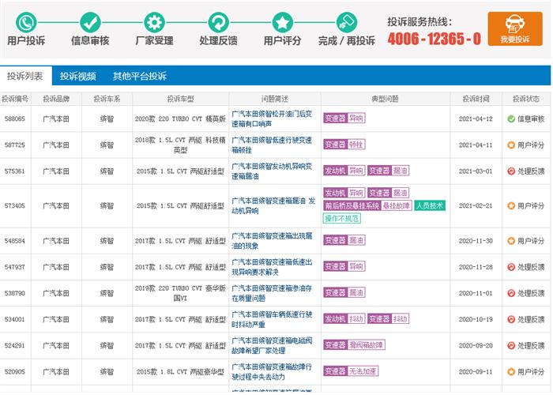Open complaint 广汽本田缤智变速箱出现漏油的现象
This screenshot has height=395, width=553.
tap(272, 241)
